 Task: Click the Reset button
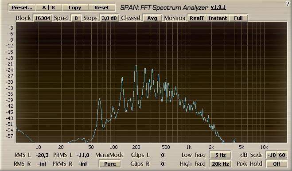[101, 8]
